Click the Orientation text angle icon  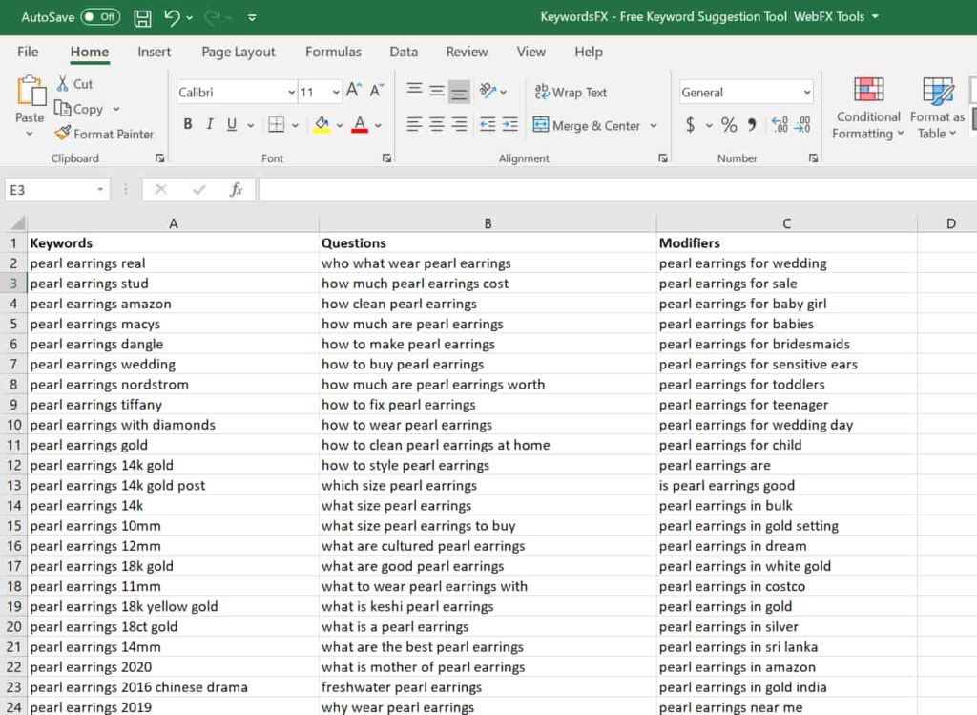488,91
